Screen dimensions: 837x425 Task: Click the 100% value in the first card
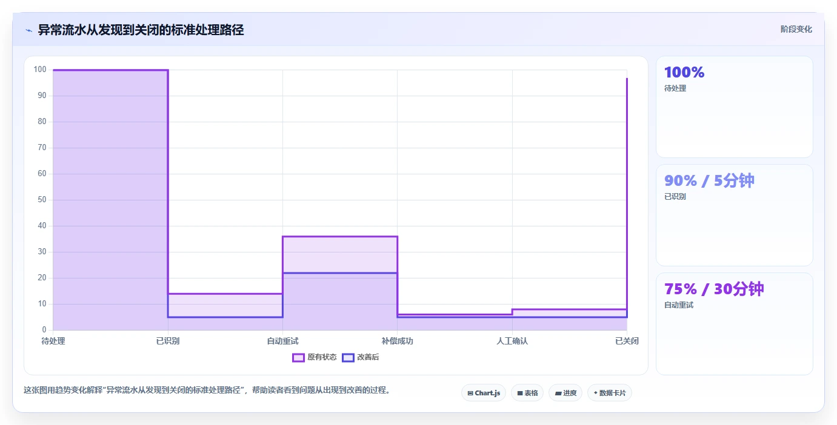[684, 73]
